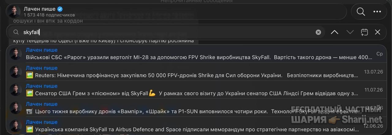392x135 pixels.
Task: Open the channel search magnifier icon
Action: click(x=361, y=12)
